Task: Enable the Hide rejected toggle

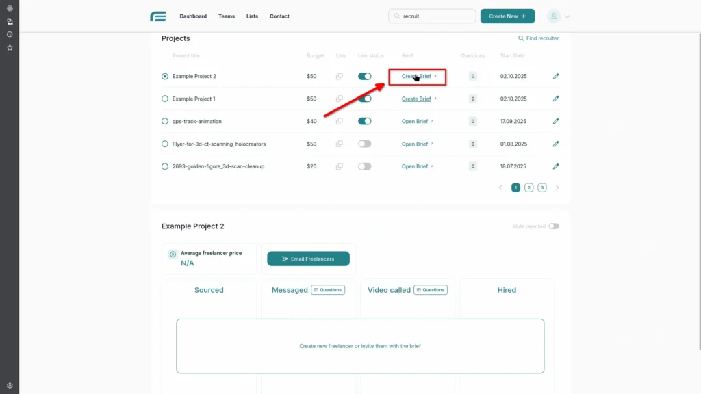Action: coord(554,226)
